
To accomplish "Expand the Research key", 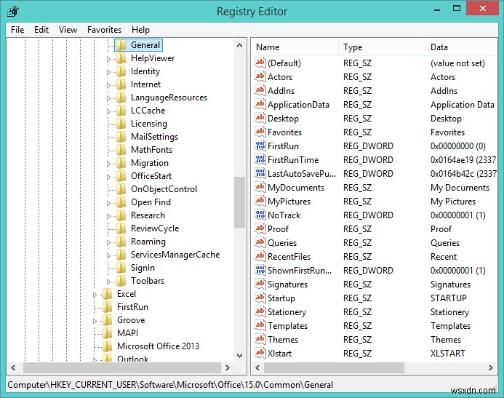I will click(x=108, y=216).
